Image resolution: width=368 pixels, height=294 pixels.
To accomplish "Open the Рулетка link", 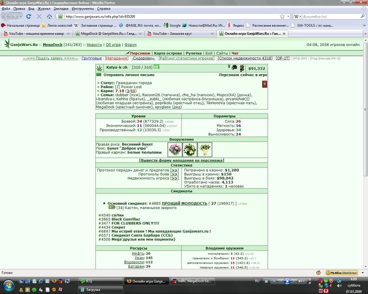I will point(193,53).
